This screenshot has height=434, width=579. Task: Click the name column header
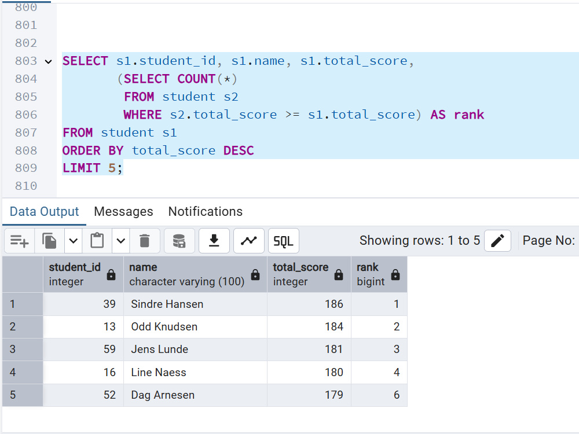(195, 274)
